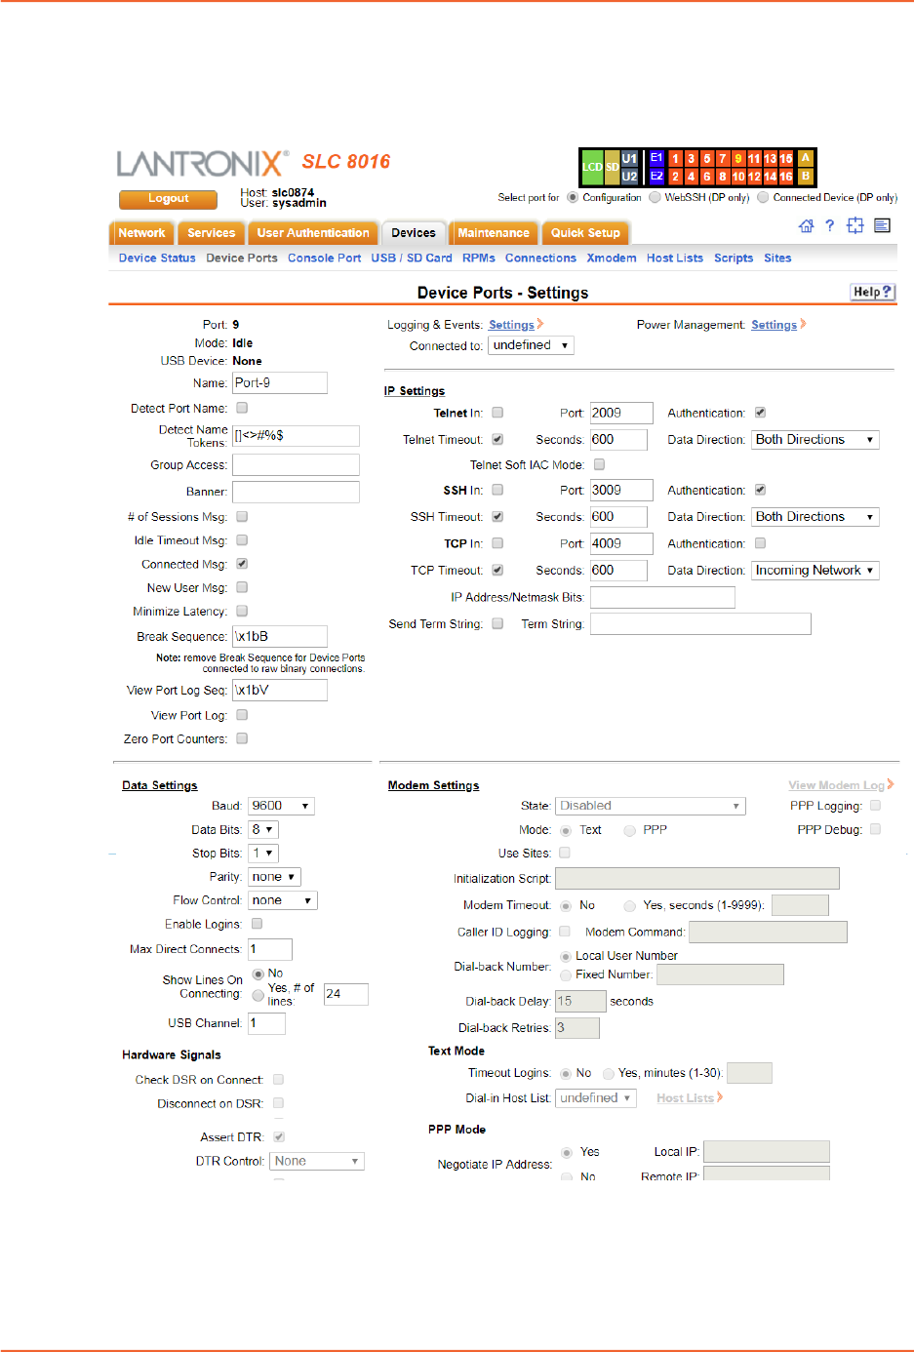Open the Power Management Settings link

[774, 325]
